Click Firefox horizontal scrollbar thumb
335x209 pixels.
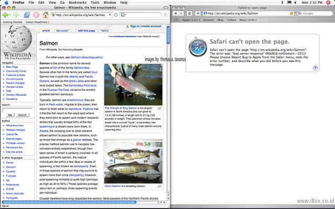click(69, 202)
